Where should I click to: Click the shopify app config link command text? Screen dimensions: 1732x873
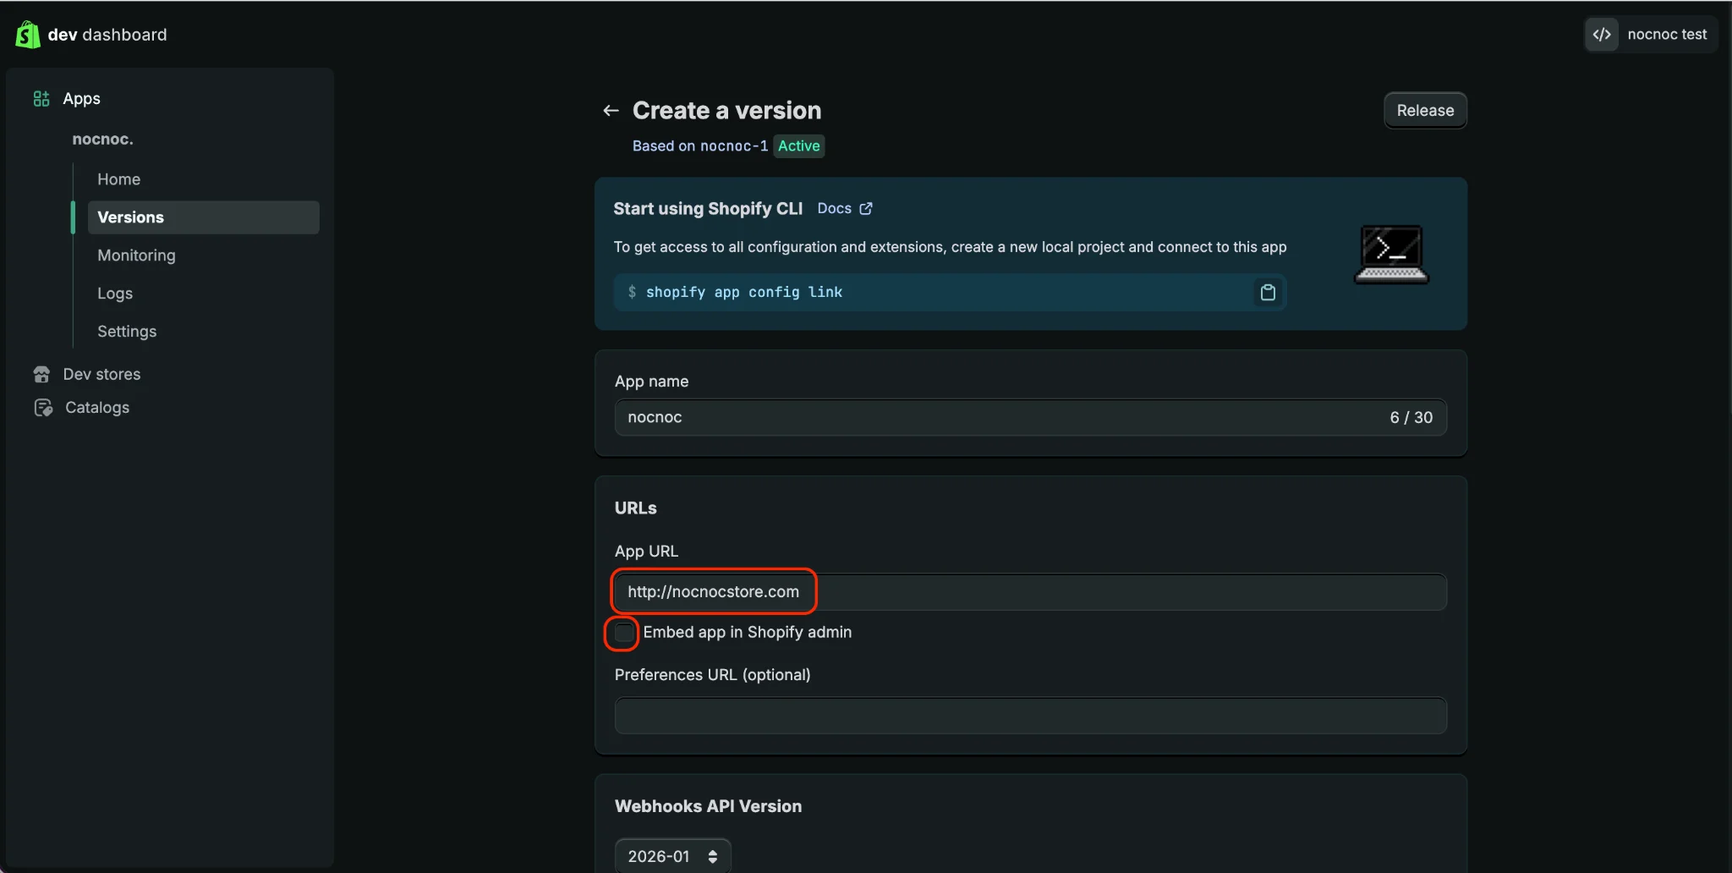744,293
